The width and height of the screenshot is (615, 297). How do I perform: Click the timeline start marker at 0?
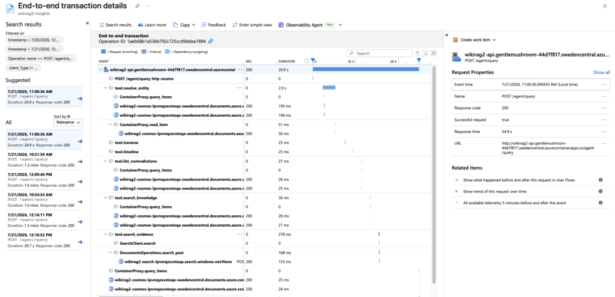312,61
